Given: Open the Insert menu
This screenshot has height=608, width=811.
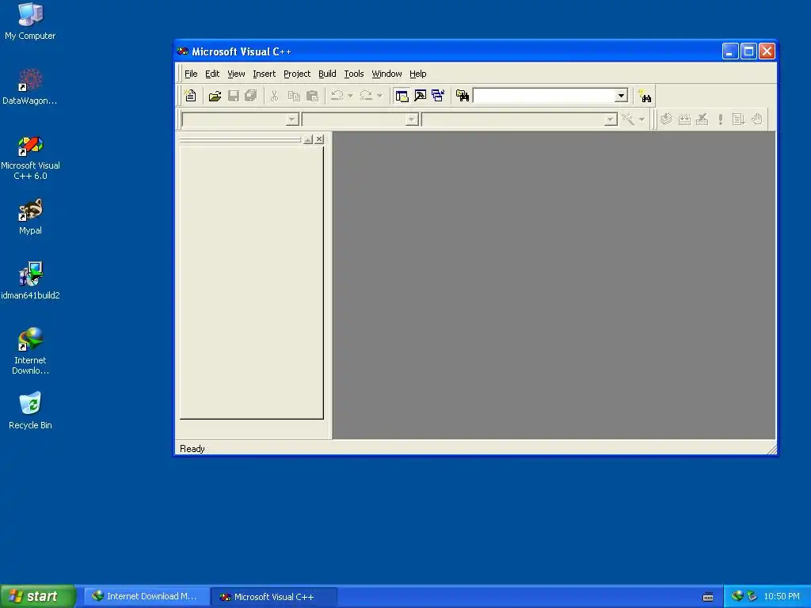Looking at the screenshot, I should tap(264, 74).
